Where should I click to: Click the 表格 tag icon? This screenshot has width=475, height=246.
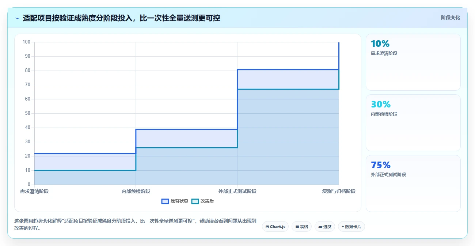coord(297,227)
